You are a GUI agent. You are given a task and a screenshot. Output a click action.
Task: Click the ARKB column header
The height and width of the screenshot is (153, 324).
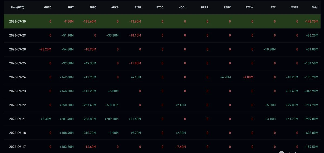(x=115, y=8)
